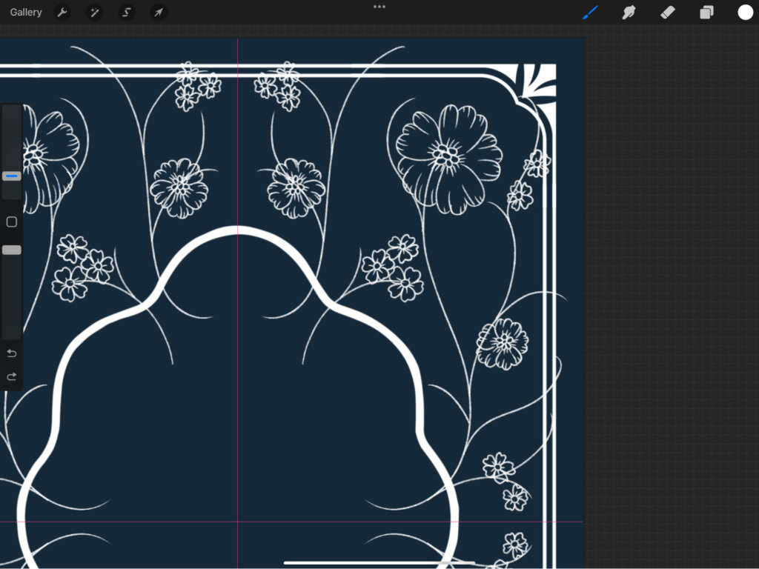Image resolution: width=759 pixels, height=569 pixels.
Task: Open the Actions wrench menu
Action: click(x=62, y=13)
